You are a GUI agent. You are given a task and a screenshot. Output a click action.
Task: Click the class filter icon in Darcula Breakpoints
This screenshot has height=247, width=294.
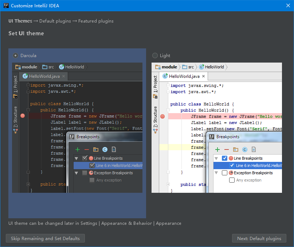[105, 150]
